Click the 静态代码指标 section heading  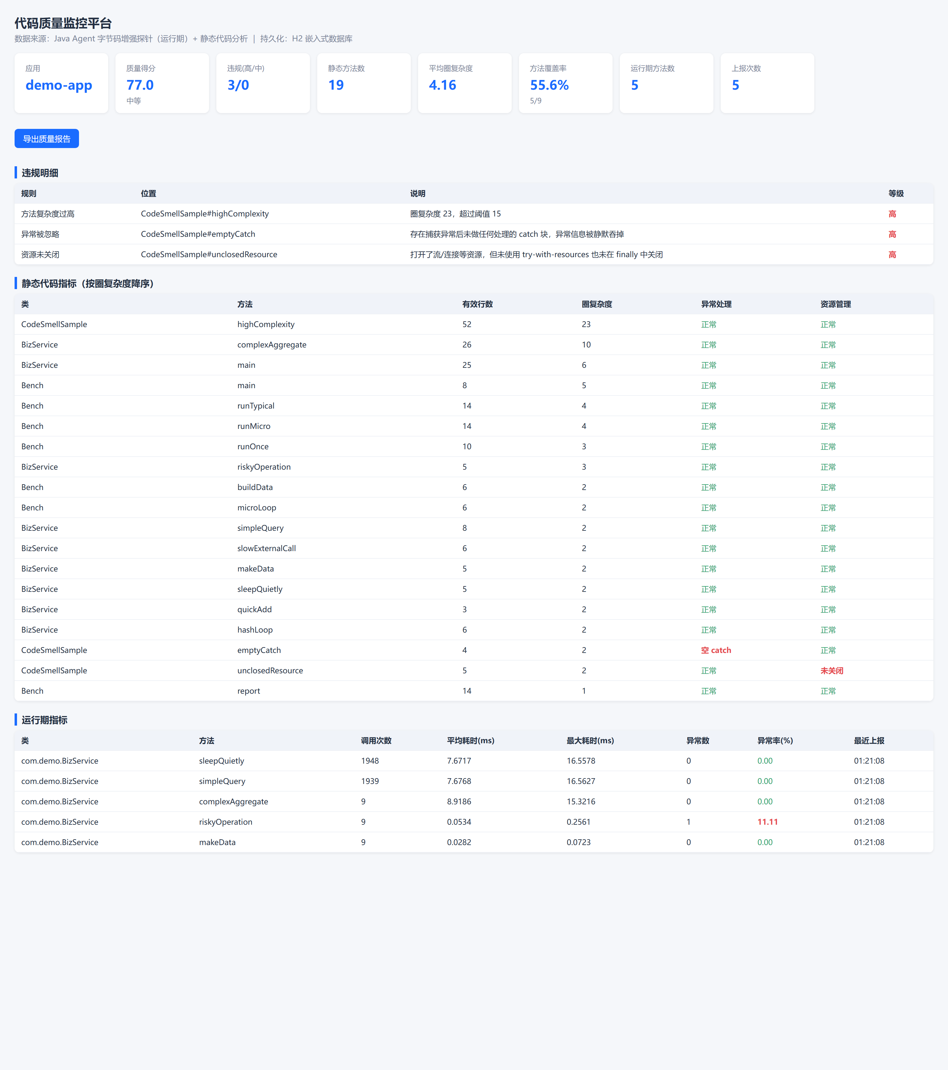coord(88,283)
